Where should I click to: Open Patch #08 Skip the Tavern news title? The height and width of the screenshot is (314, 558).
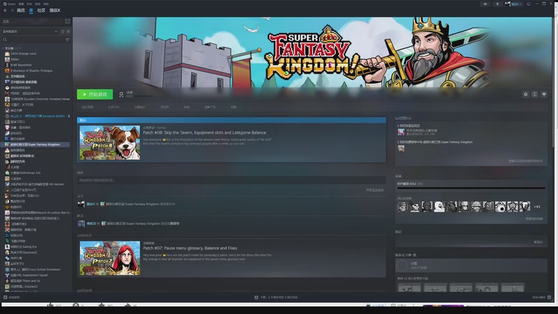coord(204,133)
